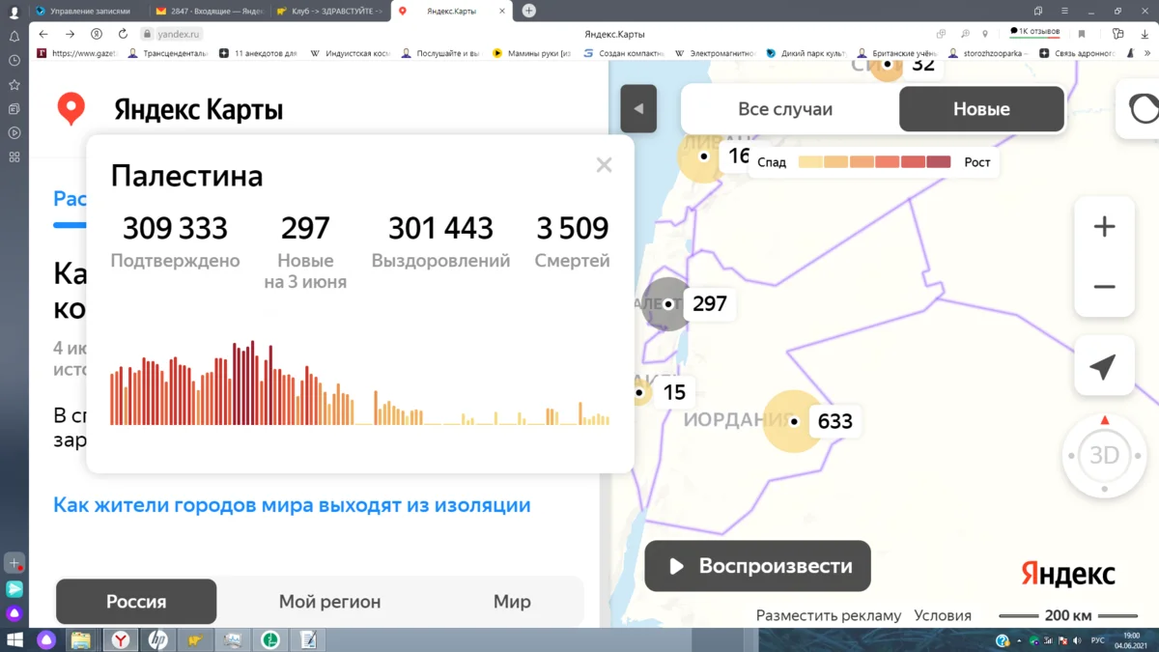The height and width of the screenshot is (652, 1159).
Task: Click the 3 509 Смертей figure
Action: 572,228
